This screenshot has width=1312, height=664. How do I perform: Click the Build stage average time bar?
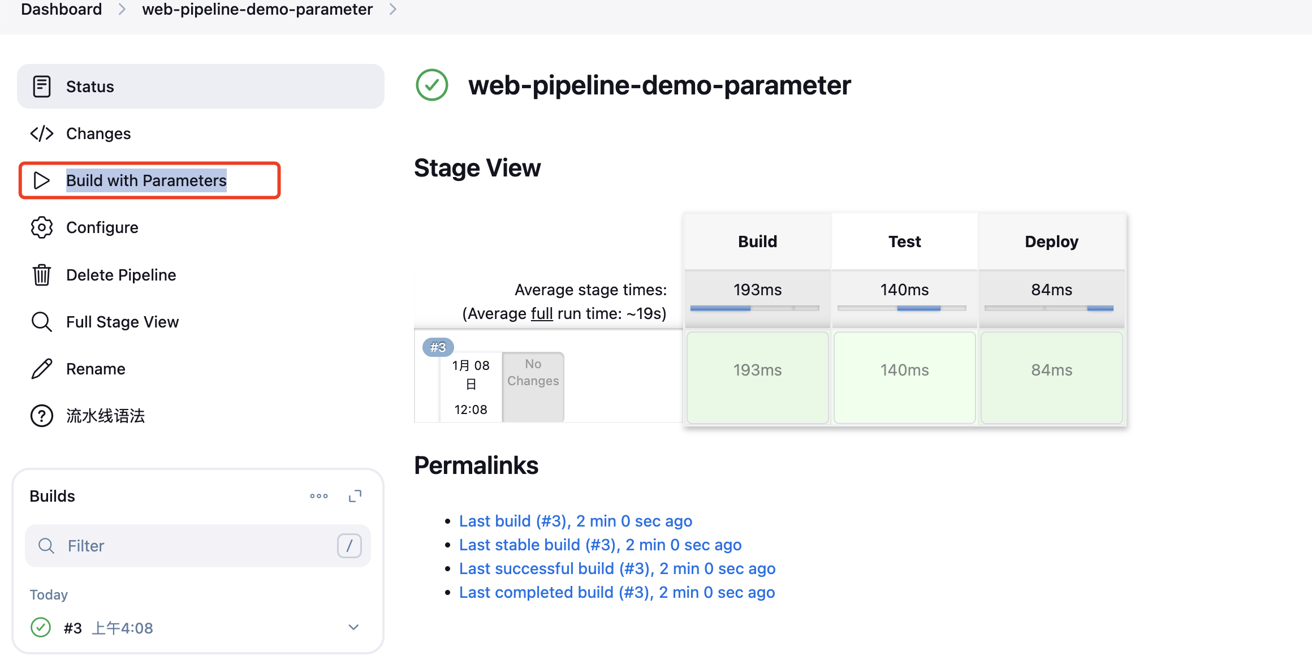click(x=755, y=308)
